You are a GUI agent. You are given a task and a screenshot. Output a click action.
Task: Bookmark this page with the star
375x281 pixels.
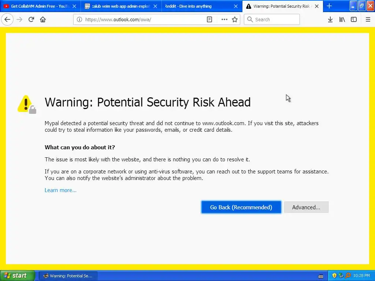tap(235, 20)
